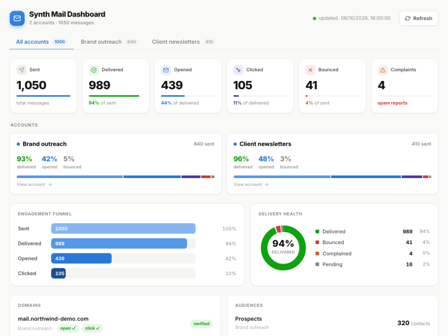The width and height of the screenshot is (448, 336).
Task: Click the Opened 439 value
Action: tap(171, 85)
